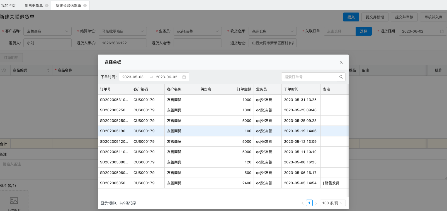
Task: Click the 订单金额 column header
Action: [x=240, y=89]
